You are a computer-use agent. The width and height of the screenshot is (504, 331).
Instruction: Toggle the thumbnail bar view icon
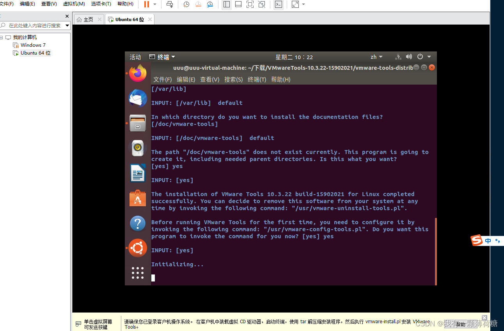tap(238, 4)
